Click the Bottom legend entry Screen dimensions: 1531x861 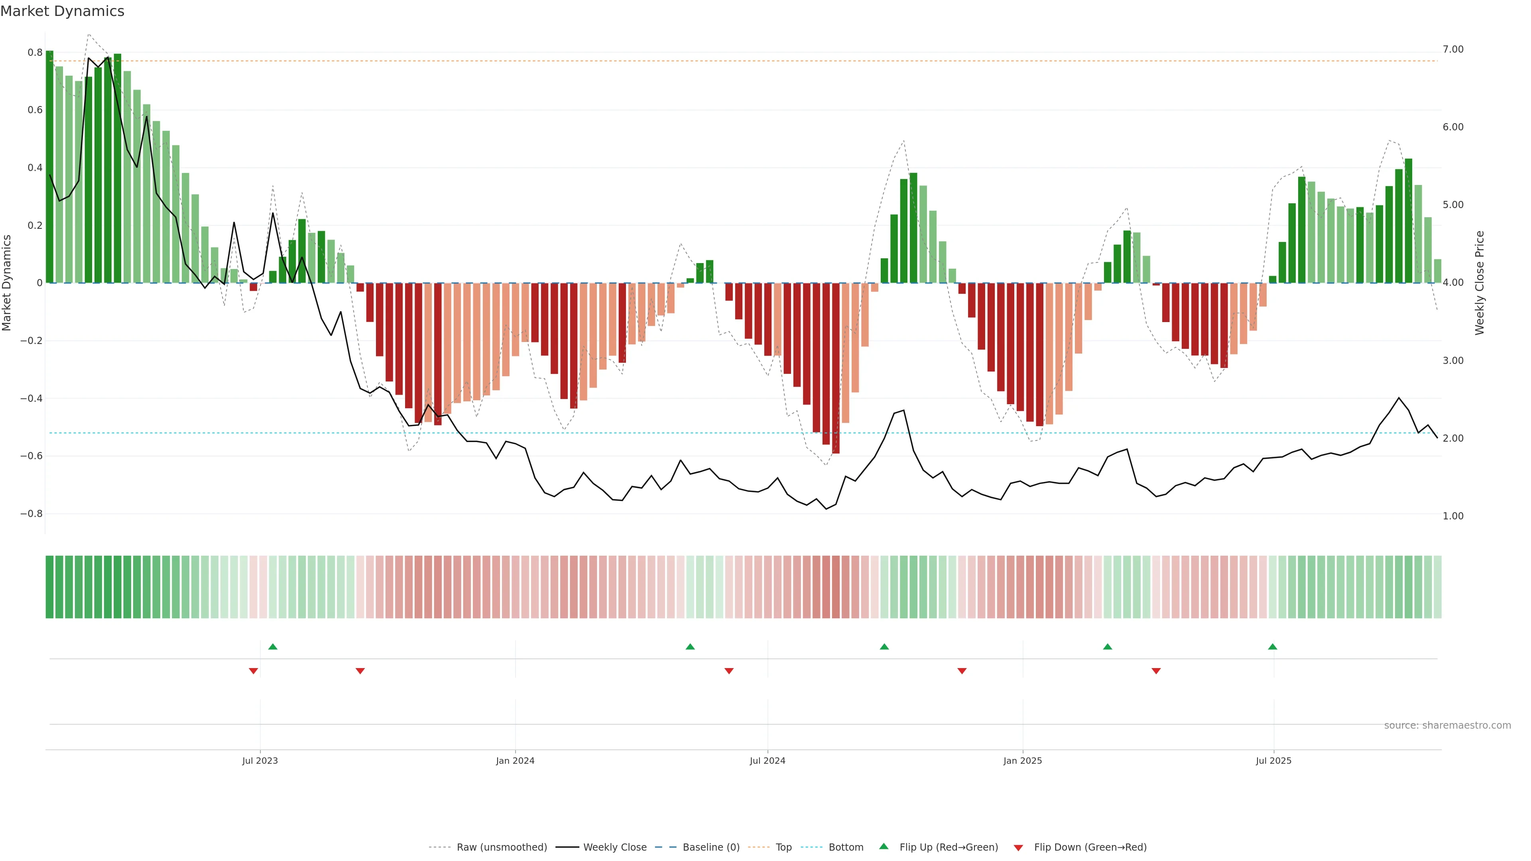[x=846, y=847]
